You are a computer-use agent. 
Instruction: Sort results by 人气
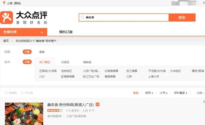pyautogui.click(x=164, y=93)
